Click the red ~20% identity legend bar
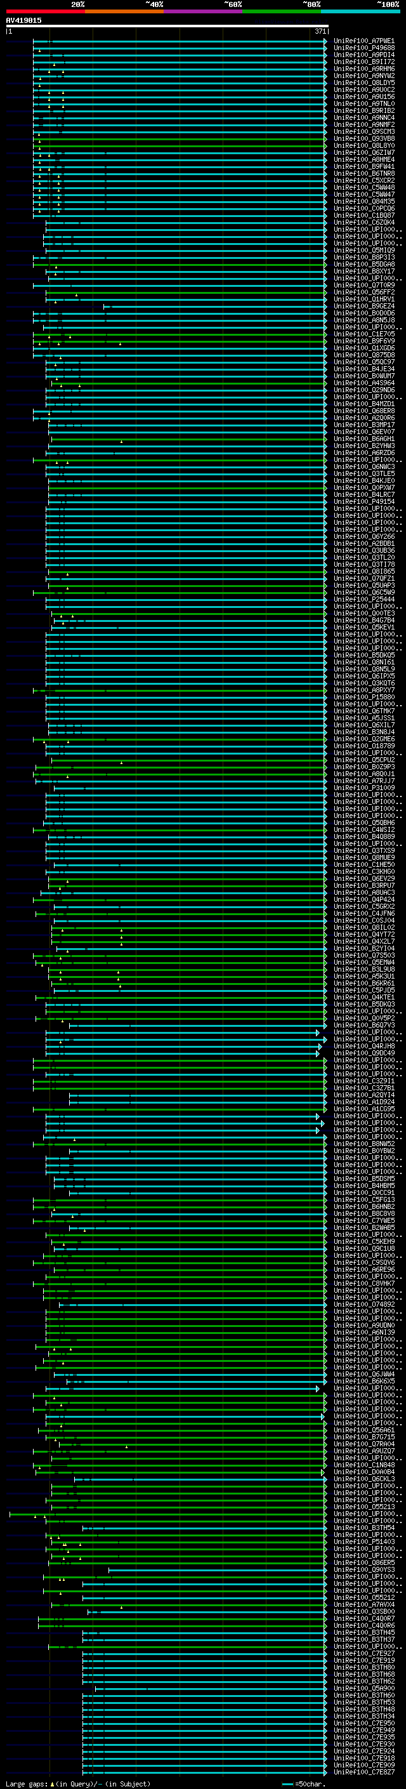 [x=45, y=11]
